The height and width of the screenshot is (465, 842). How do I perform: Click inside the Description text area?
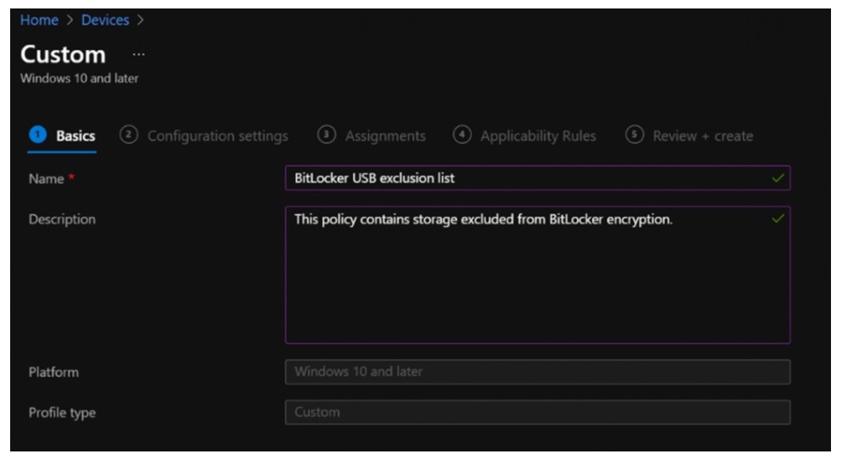click(537, 280)
